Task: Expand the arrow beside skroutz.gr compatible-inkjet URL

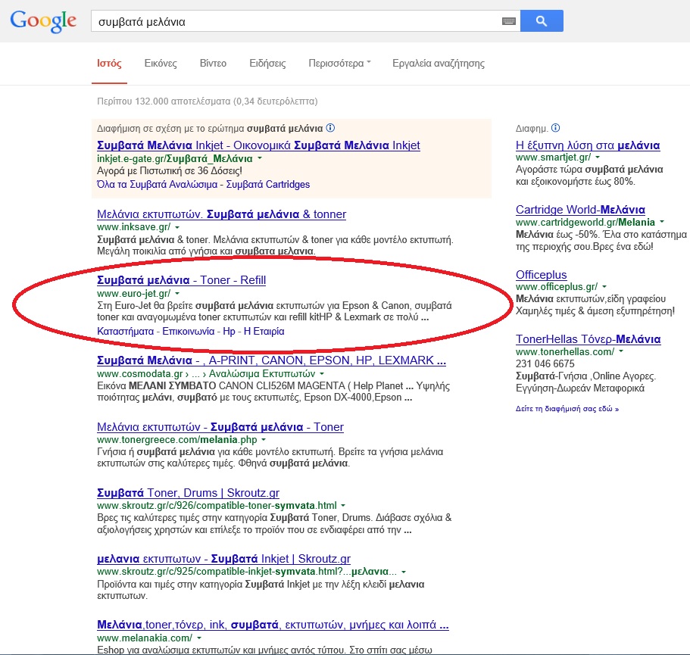Action: click(404, 572)
